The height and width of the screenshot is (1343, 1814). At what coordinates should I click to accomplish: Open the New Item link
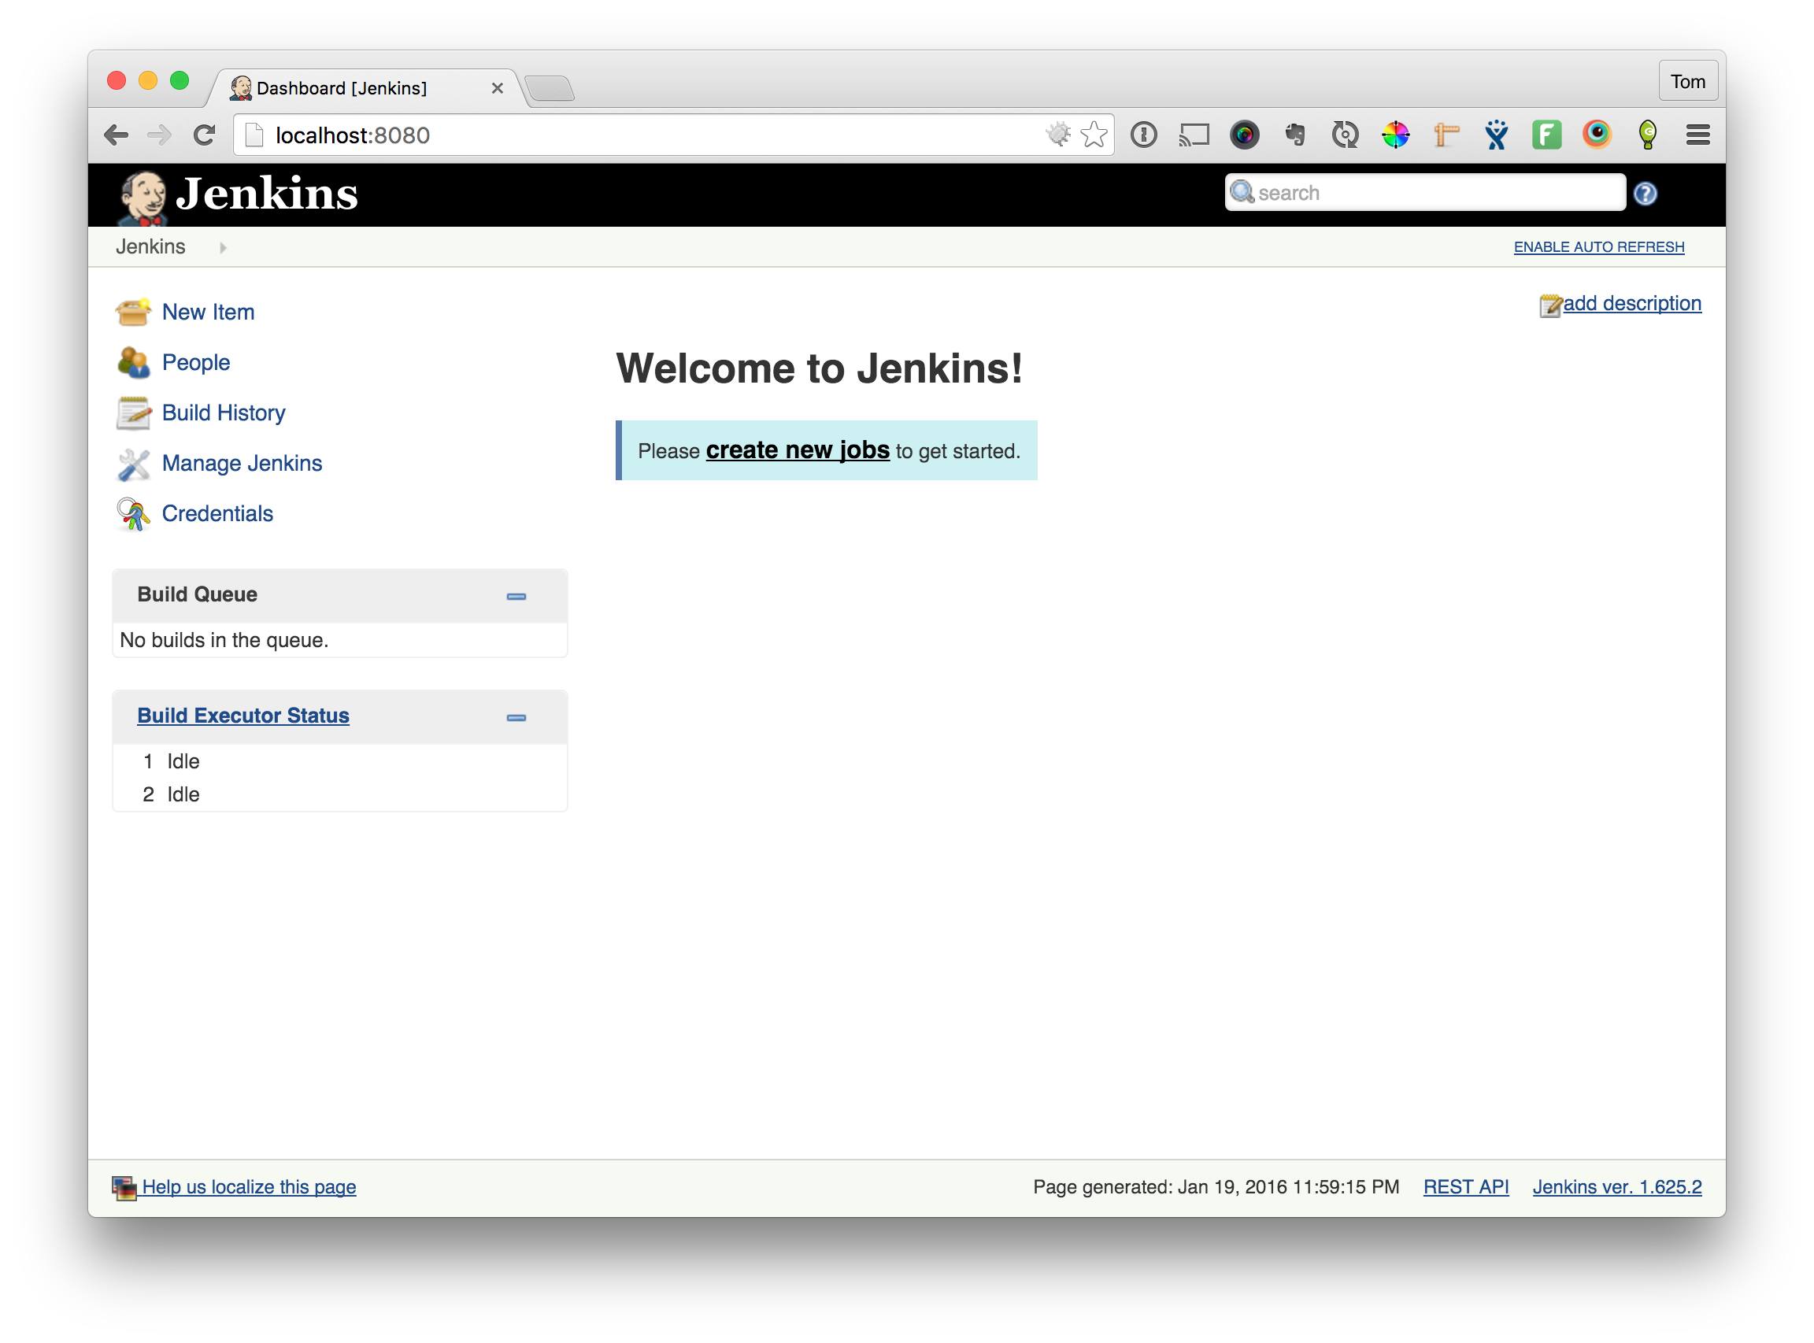point(208,313)
